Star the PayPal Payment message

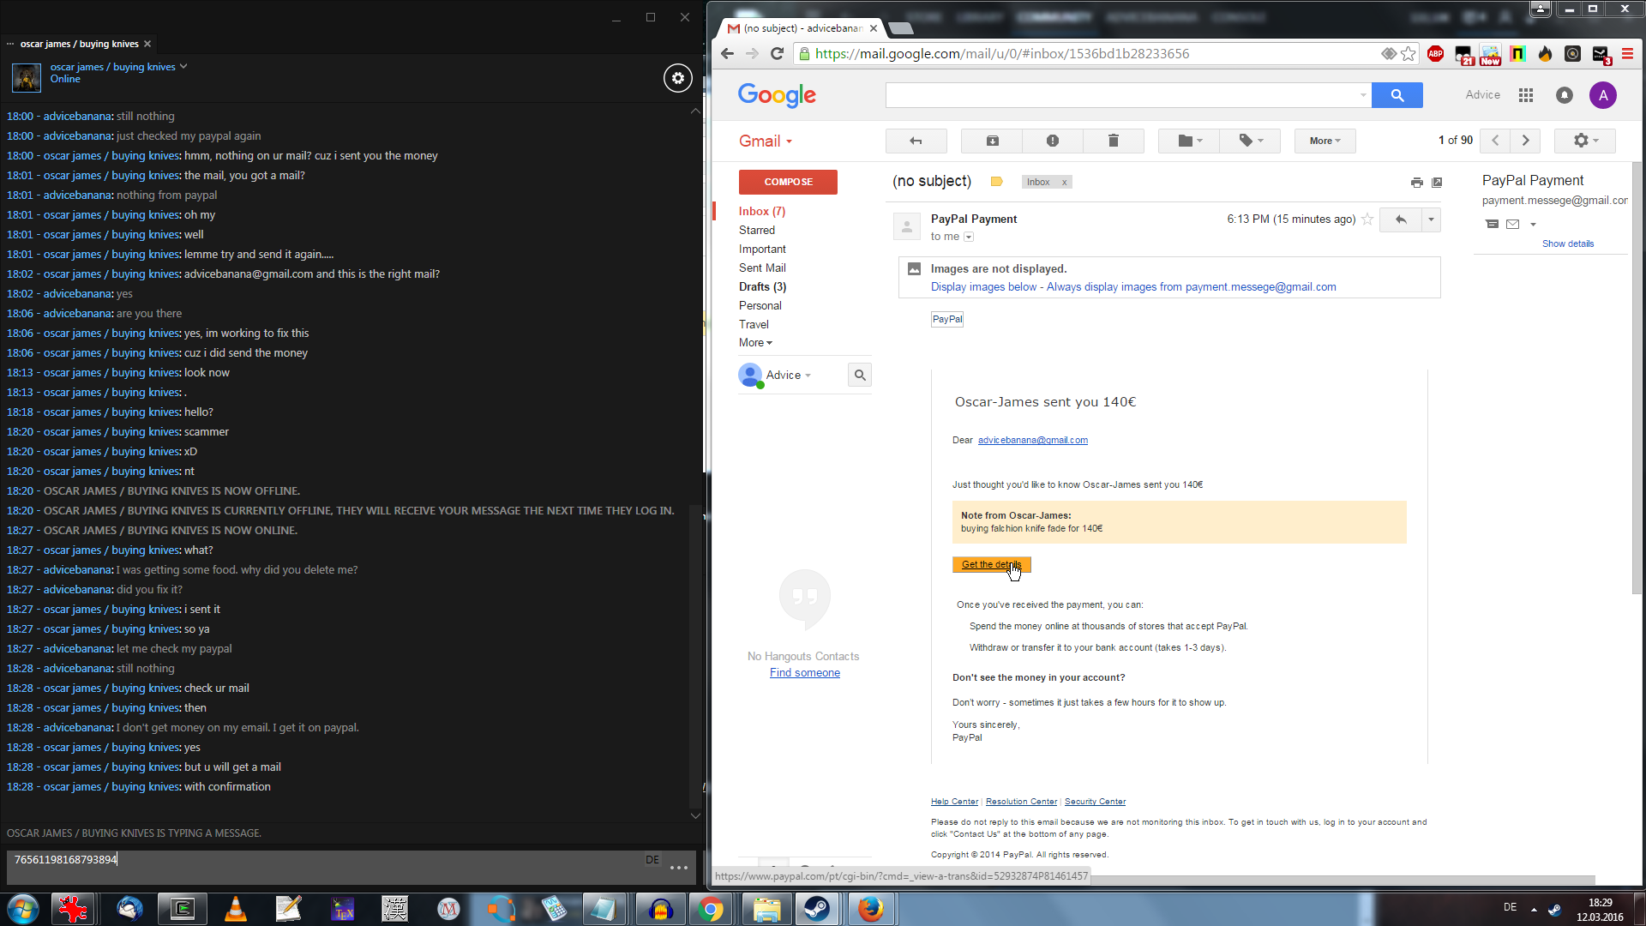(x=1367, y=219)
